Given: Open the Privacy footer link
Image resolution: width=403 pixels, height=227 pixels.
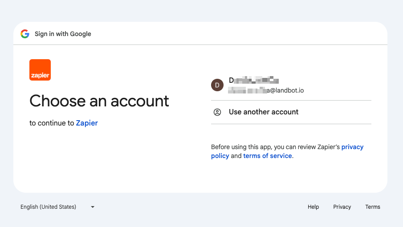Looking at the screenshot, I should click(342, 207).
